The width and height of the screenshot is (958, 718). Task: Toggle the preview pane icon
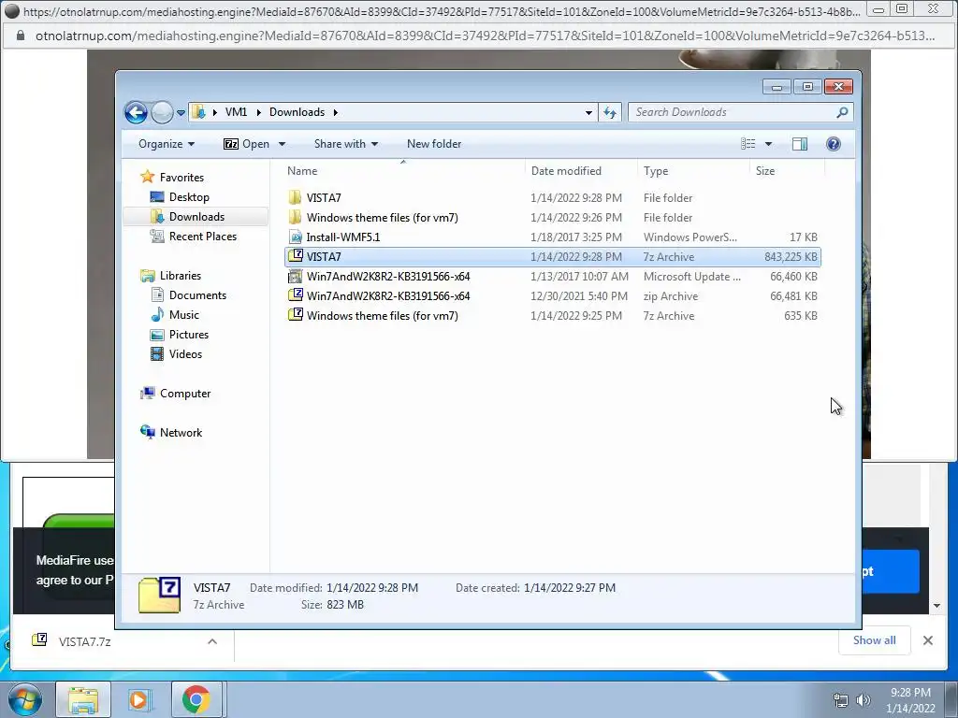tap(800, 144)
